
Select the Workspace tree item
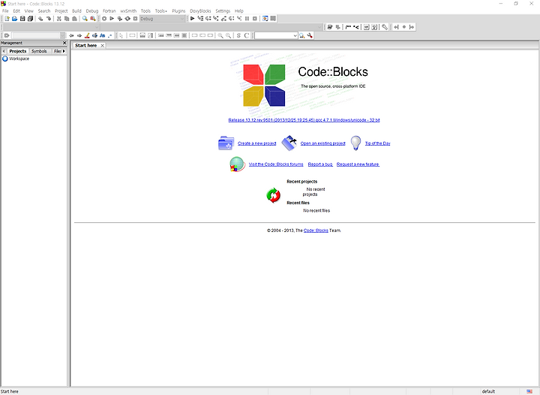19,59
